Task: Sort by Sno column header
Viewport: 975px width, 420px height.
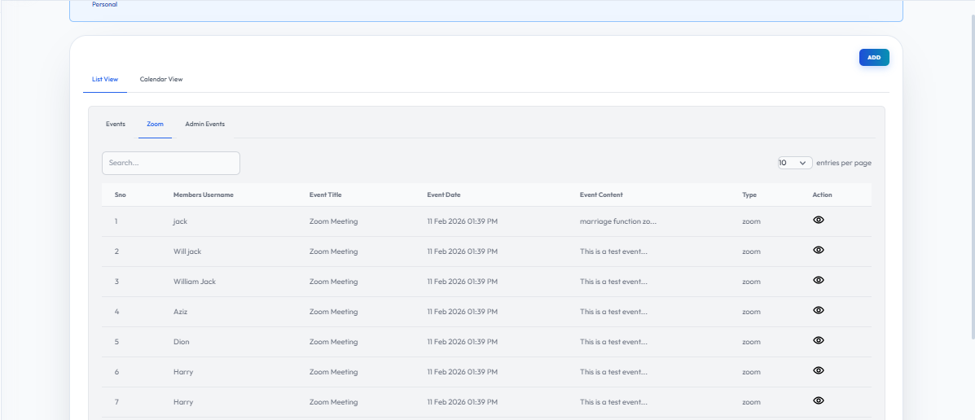Action: click(120, 195)
